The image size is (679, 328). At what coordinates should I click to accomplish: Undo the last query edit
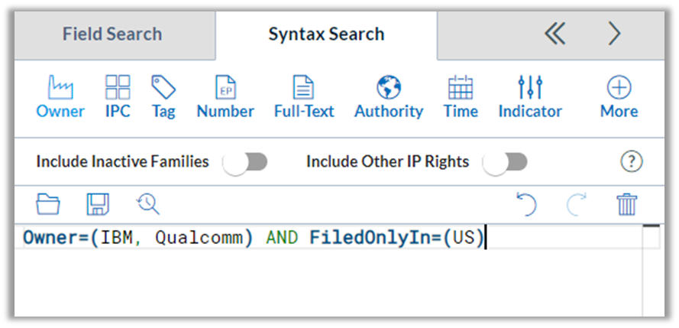pyautogui.click(x=526, y=204)
